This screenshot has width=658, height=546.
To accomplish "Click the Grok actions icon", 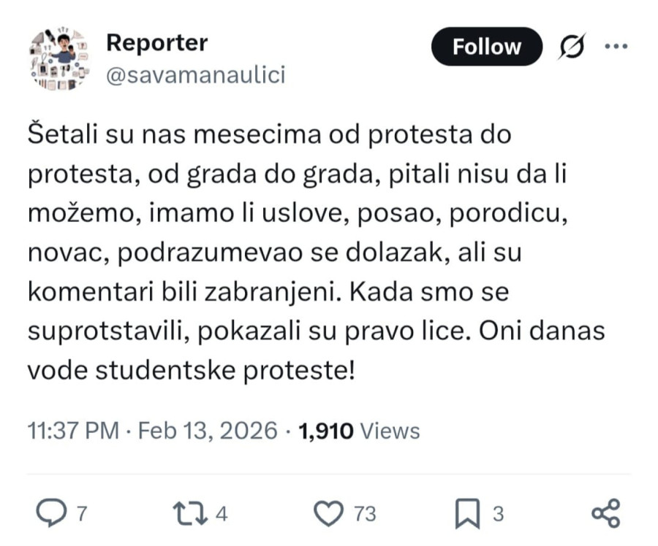I will (570, 47).
